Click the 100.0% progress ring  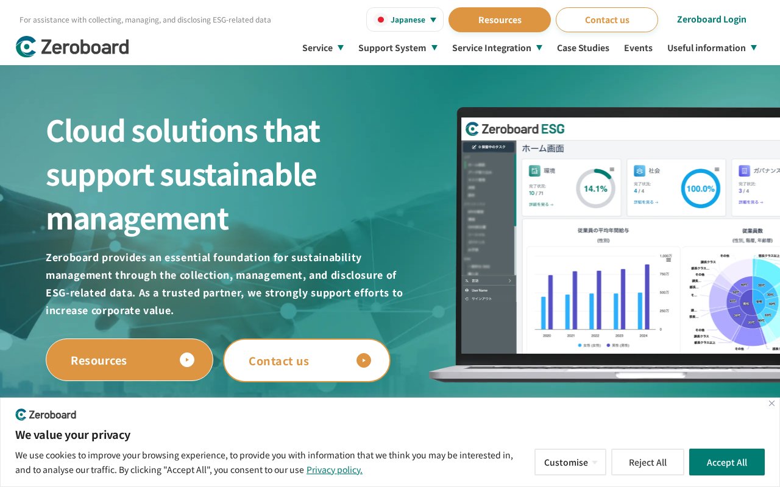click(700, 189)
